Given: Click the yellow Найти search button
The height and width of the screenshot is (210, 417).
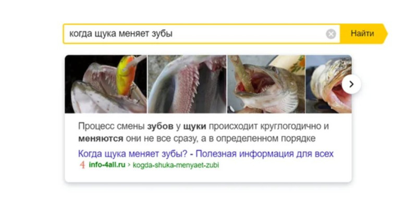Looking at the screenshot, I should pos(363,33).
